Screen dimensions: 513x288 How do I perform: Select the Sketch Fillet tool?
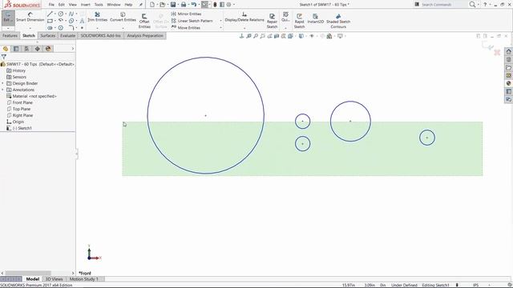point(71,28)
